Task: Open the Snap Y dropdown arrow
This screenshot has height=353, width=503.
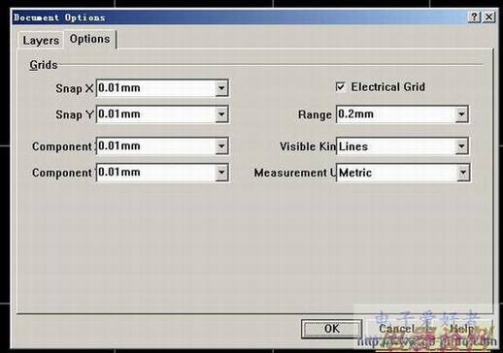Action: (x=221, y=114)
